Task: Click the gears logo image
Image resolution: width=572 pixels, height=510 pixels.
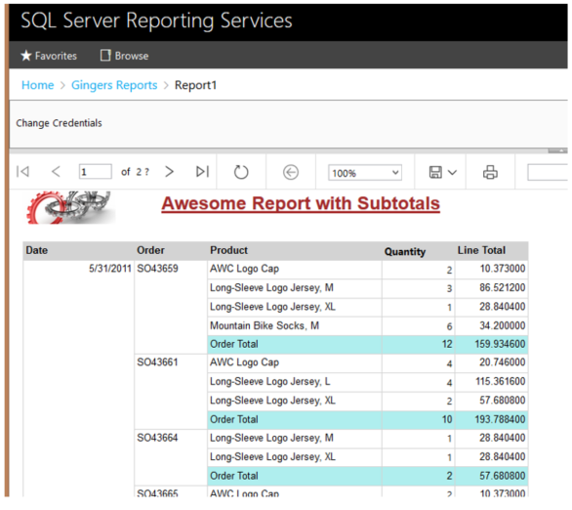Action: [71, 207]
